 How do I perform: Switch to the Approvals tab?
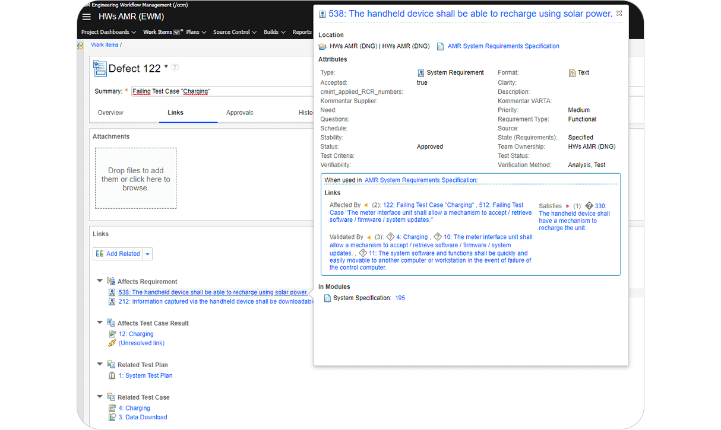(239, 112)
